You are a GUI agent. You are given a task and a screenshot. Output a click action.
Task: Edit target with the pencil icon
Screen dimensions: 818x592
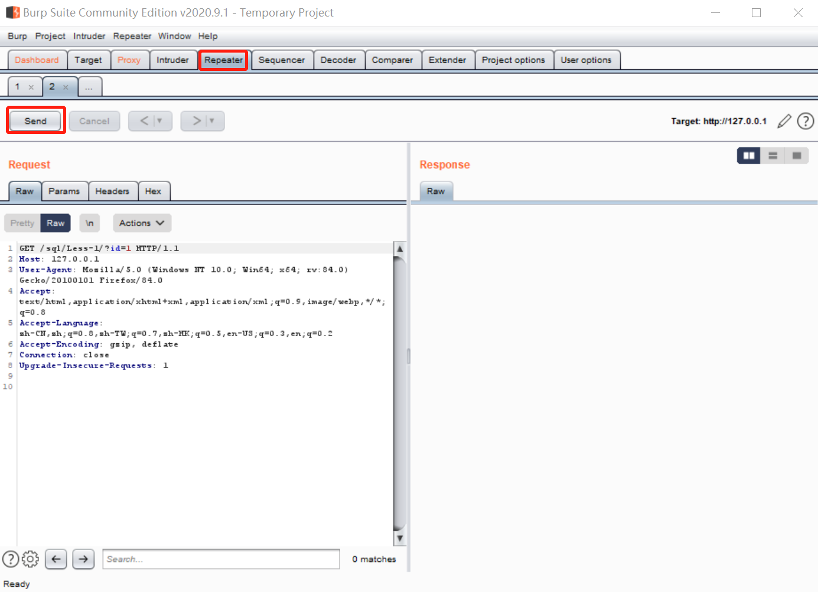coord(784,121)
